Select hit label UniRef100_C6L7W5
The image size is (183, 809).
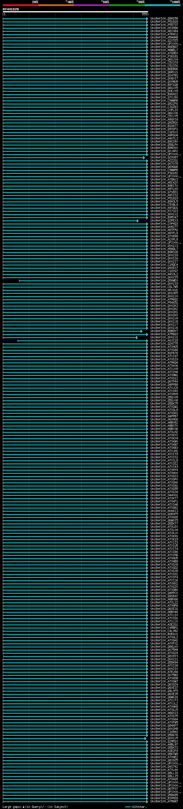click(x=164, y=287)
